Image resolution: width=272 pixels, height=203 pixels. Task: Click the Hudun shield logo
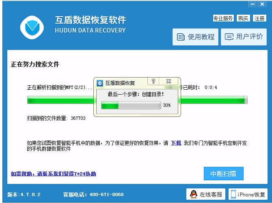(32, 26)
